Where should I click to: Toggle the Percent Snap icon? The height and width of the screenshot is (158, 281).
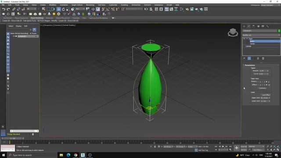(x=113, y=9)
